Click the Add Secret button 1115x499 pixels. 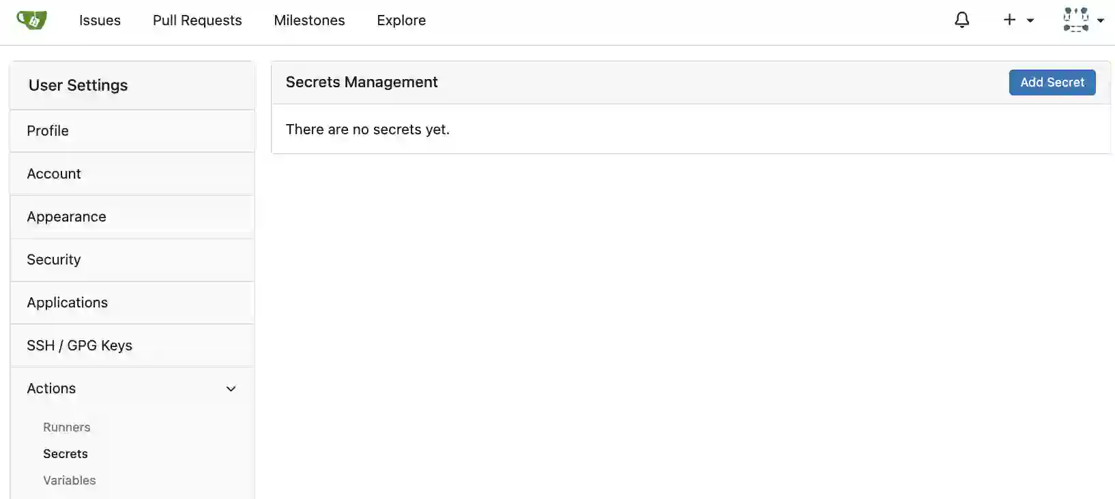click(x=1052, y=82)
